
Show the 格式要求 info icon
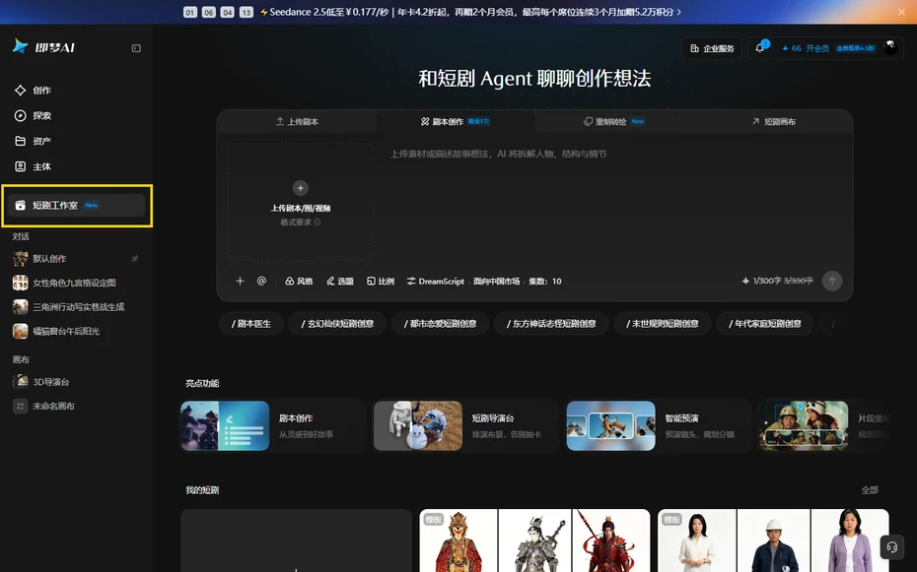click(x=317, y=222)
